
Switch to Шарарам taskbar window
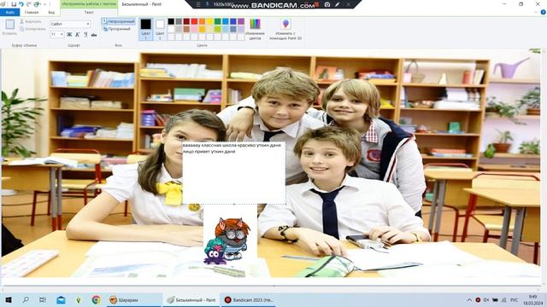tap(133, 299)
